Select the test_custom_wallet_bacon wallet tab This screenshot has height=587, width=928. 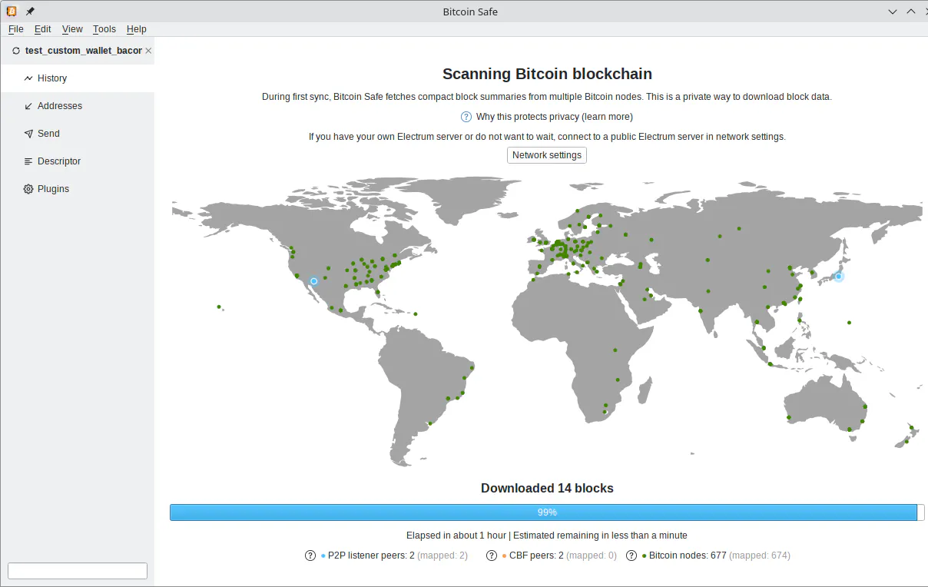(78, 51)
